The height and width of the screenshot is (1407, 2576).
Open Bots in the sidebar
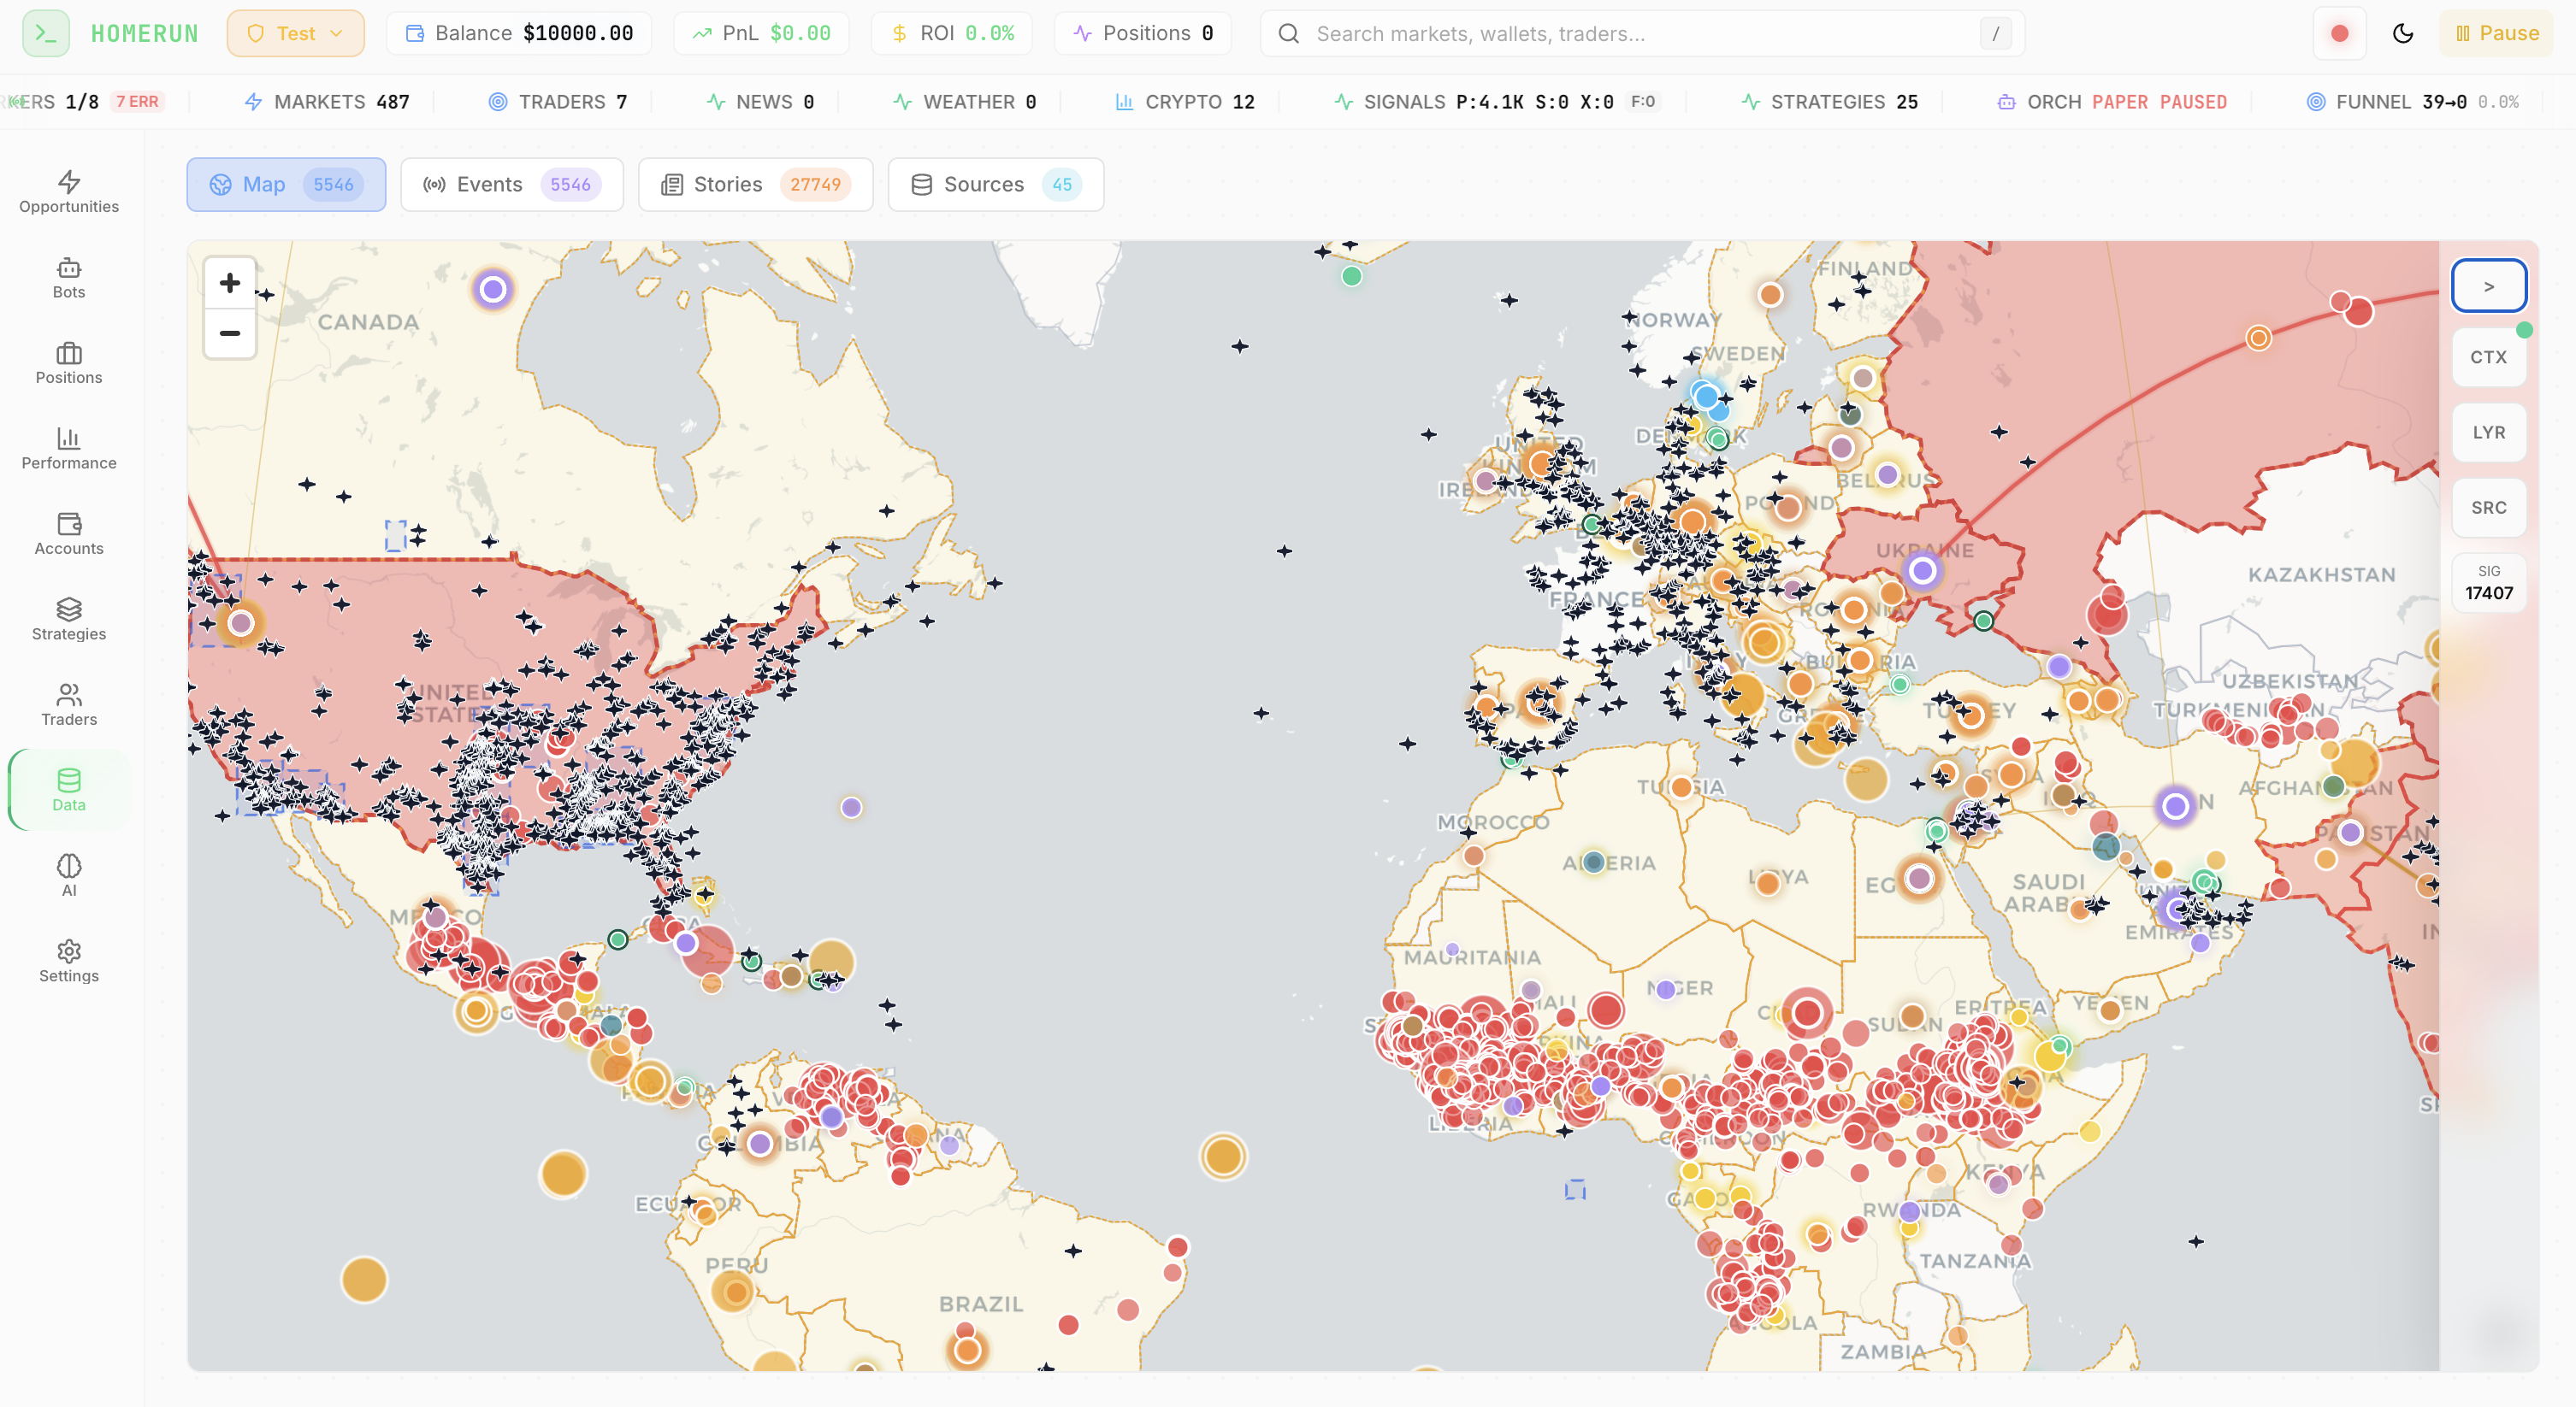tap(69, 277)
